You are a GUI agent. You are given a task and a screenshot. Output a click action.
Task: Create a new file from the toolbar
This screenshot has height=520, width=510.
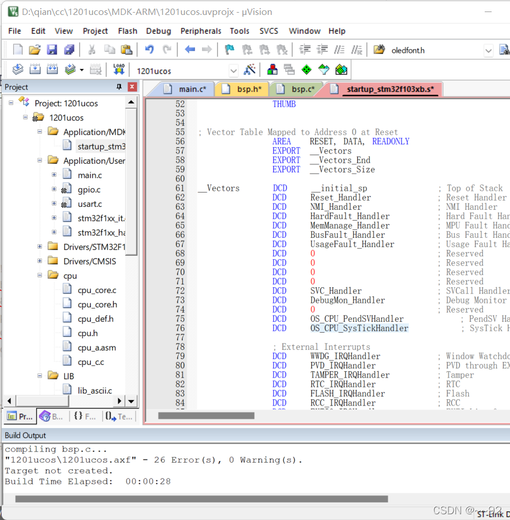pyautogui.click(x=18, y=50)
